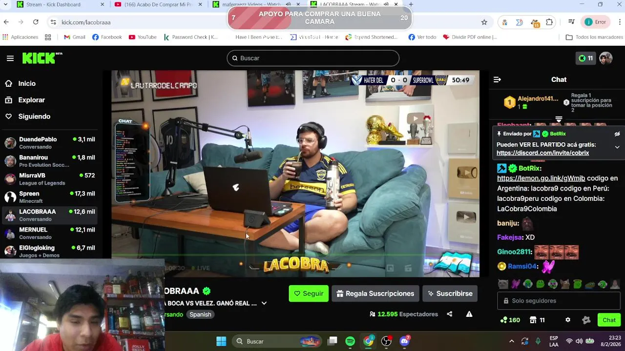The image size is (625, 351).
Task: Open the Chrome extensions puzzle icon
Action: pyautogui.click(x=549, y=22)
